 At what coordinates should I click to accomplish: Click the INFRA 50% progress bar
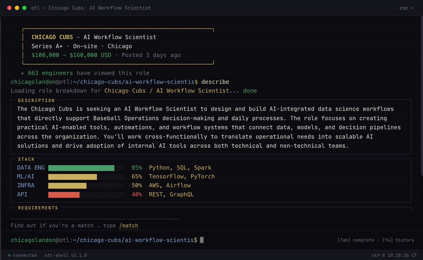tap(86, 185)
